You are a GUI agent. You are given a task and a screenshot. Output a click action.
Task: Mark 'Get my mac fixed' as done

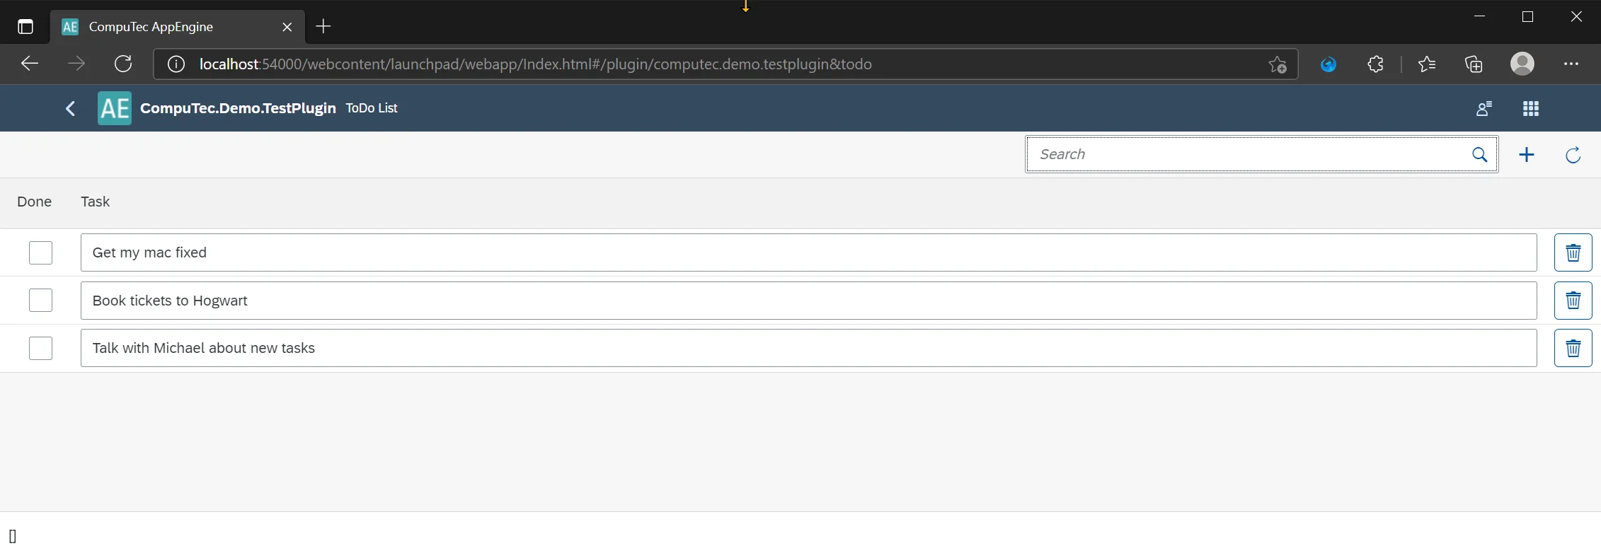point(40,252)
